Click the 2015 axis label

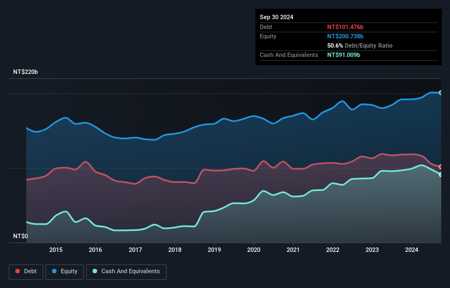[x=56, y=250]
